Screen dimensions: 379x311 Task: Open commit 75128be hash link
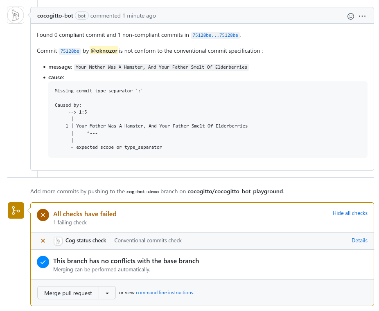[x=70, y=51]
